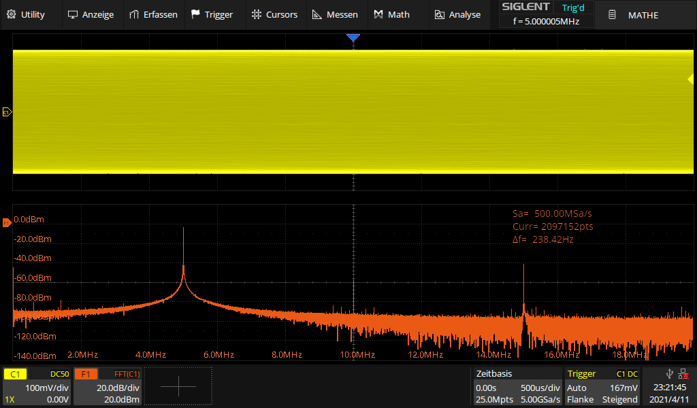
Task: Click the Messen ruler icon
Action: (x=317, y=15)
